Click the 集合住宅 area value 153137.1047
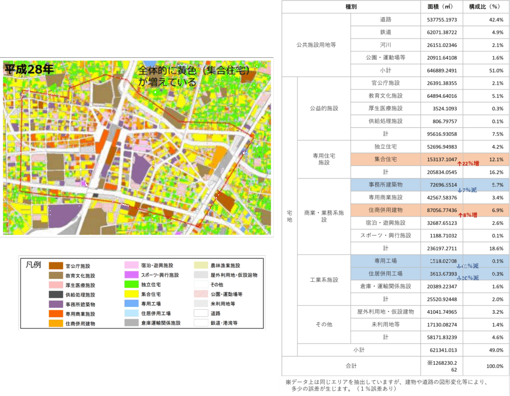This screenshot has height=396, width=510. 442,159
